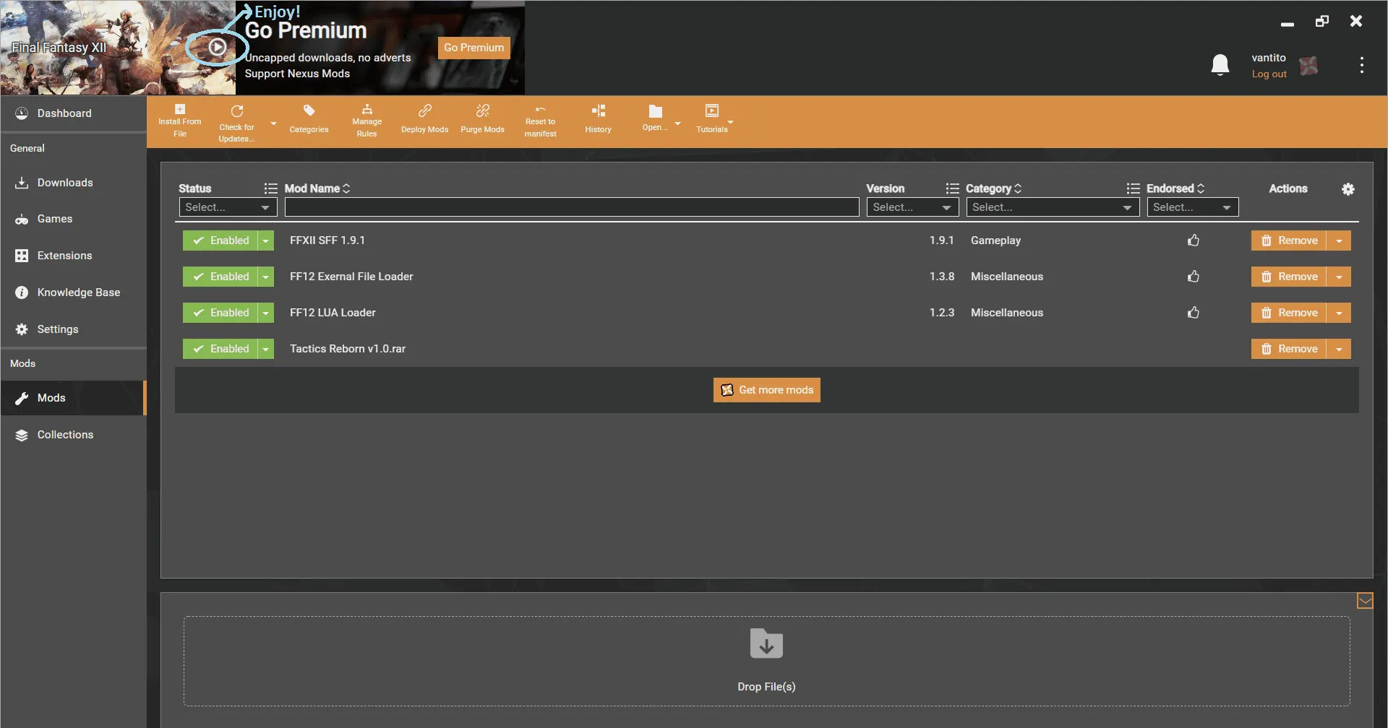Sort by Category column header
The height and width of the screenshot is (728, 1388).
point(994,188)
